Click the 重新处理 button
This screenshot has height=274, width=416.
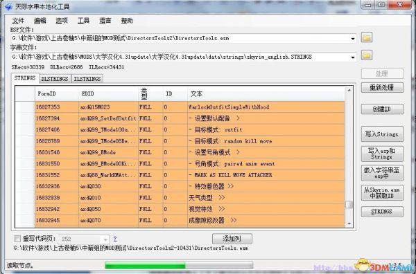click(x=382, y=87)
